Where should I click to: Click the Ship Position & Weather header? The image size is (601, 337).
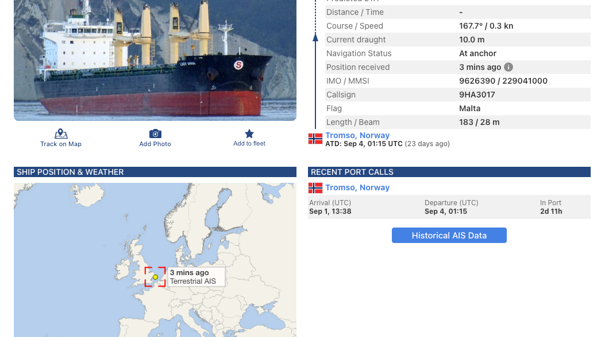[x=70, y=172]
